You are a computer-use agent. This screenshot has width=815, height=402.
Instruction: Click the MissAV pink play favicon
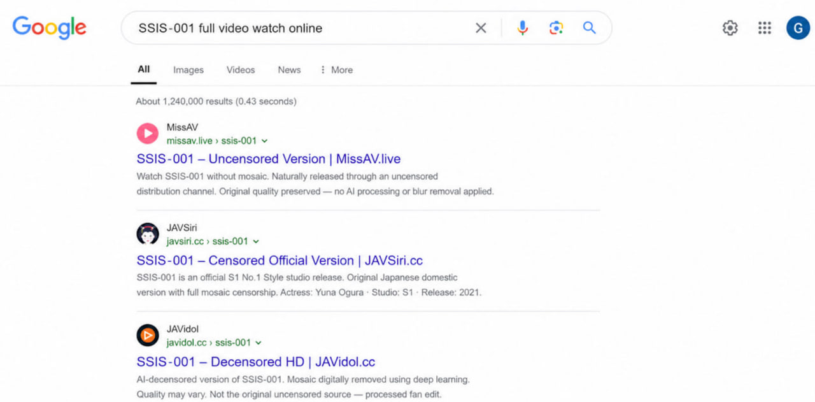point(147,133)
